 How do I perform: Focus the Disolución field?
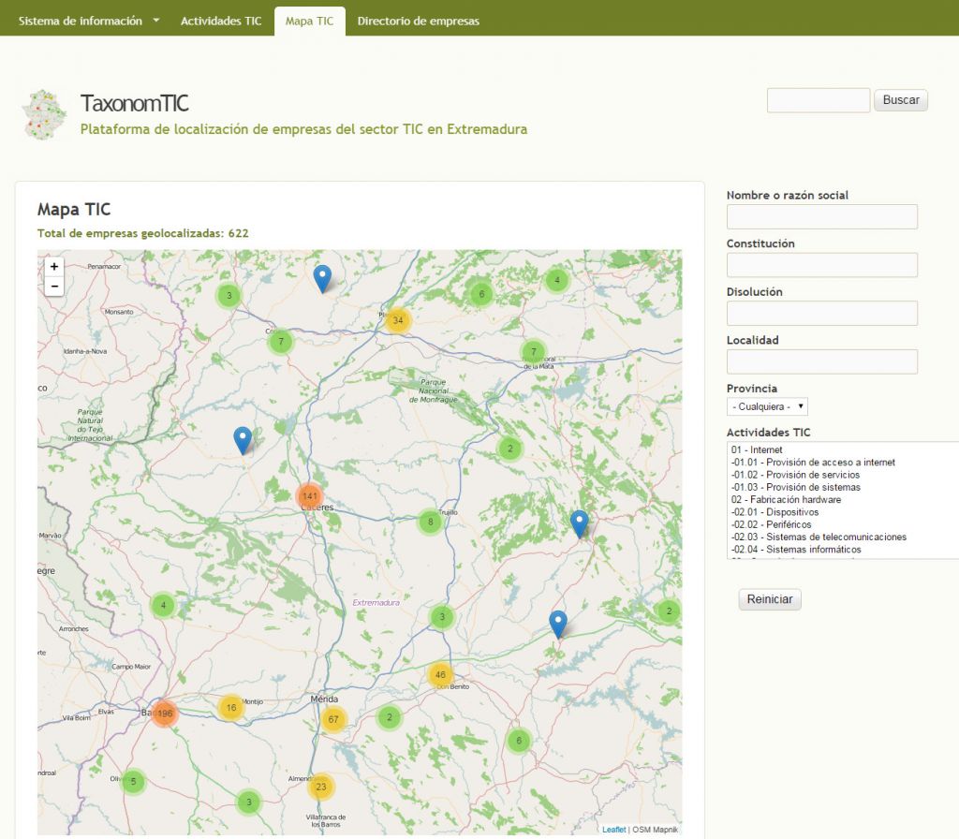tap(822, 313)
